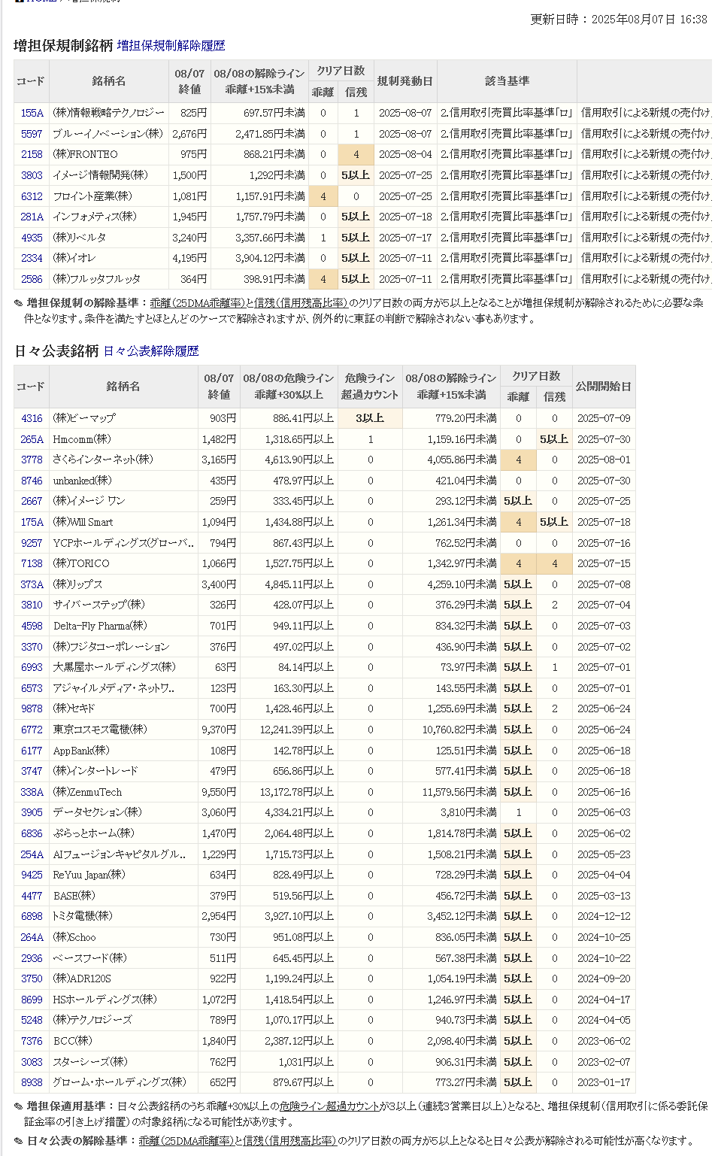Open stock code 4935 リベルタ
The image size is (715, 1156).
click(32, 238)
